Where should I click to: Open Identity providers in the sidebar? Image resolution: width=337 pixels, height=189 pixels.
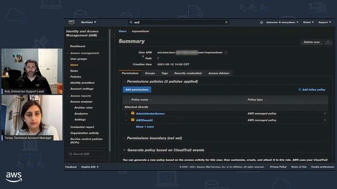point(82,83)
